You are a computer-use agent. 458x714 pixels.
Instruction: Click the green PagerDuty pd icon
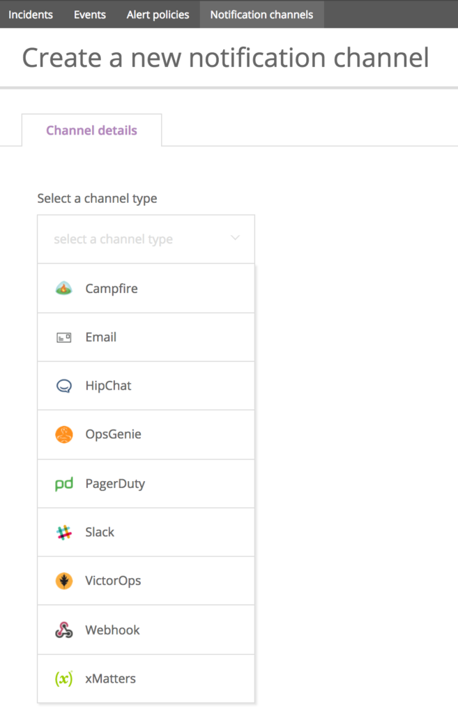pyautogui.click(x=63, y=484)
